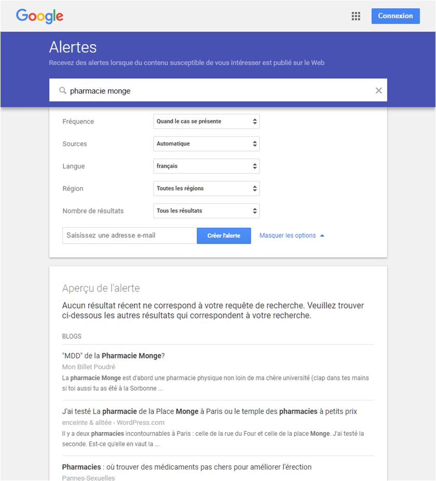The width and height of the screenshot is (436, 481).
Task: Open the Nombre de résultats dropdown
Action: click(x=207, y=211)
